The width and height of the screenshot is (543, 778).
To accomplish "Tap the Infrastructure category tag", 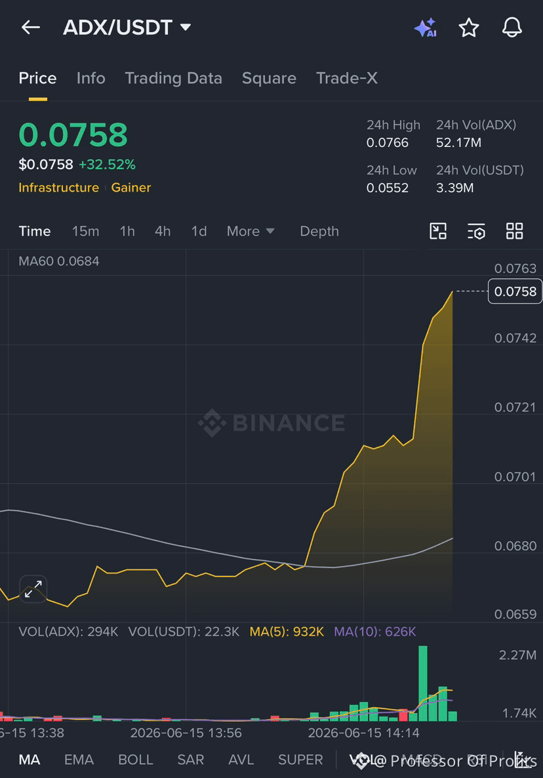I will pos(58,188).
